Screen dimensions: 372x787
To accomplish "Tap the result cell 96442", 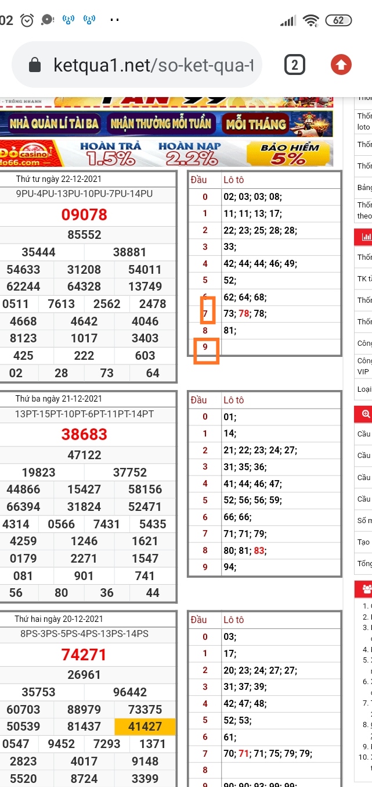I will pos(130,692).
